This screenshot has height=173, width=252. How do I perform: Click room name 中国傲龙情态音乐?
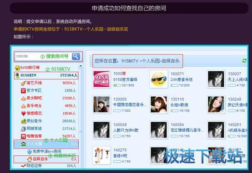tap(130, 105)
